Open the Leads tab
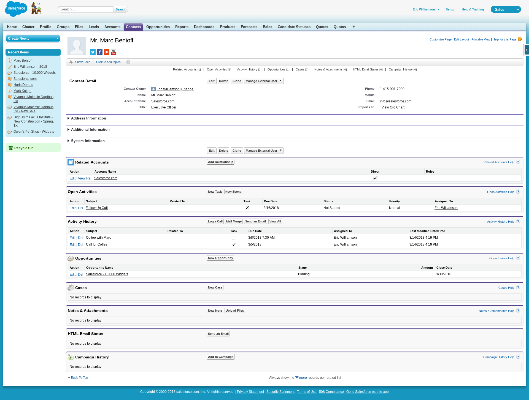 click(94, 27)
